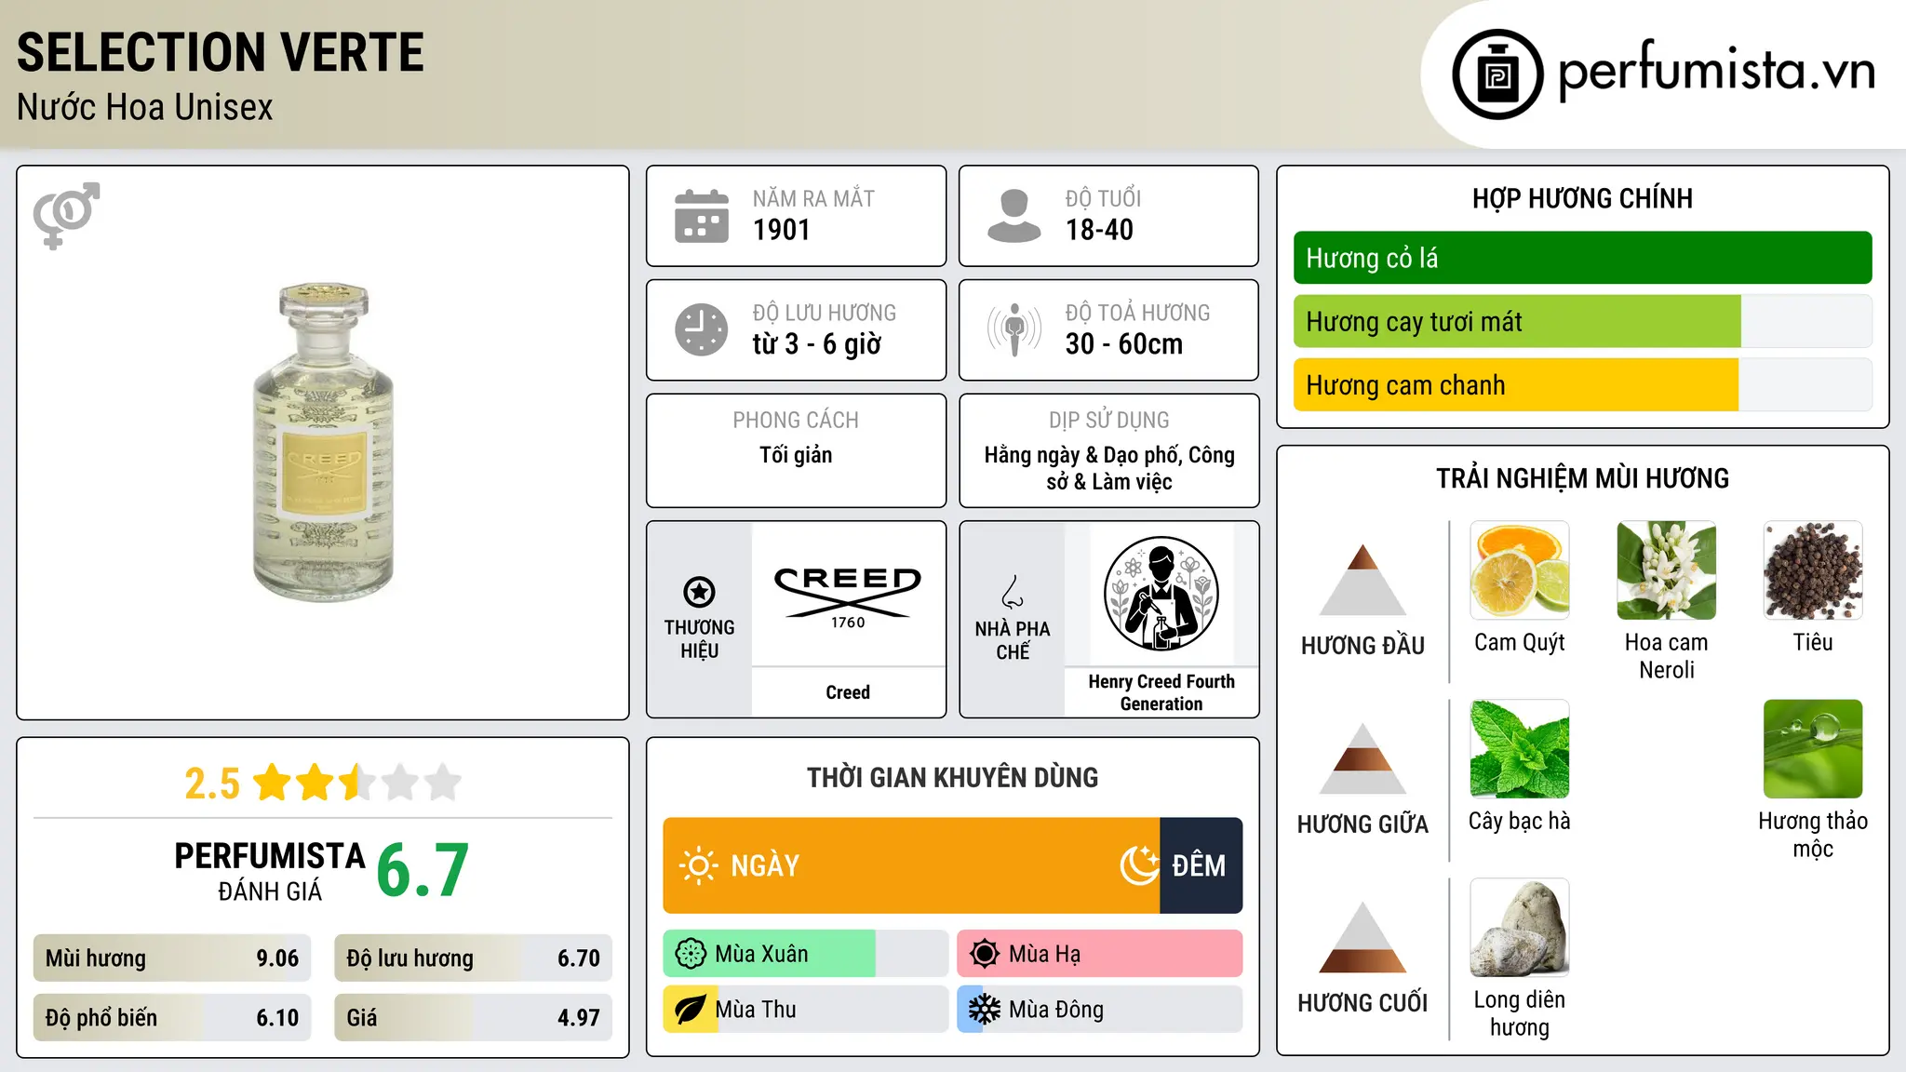Select the flower icon for Mùa Xuân

click(691, 954)
